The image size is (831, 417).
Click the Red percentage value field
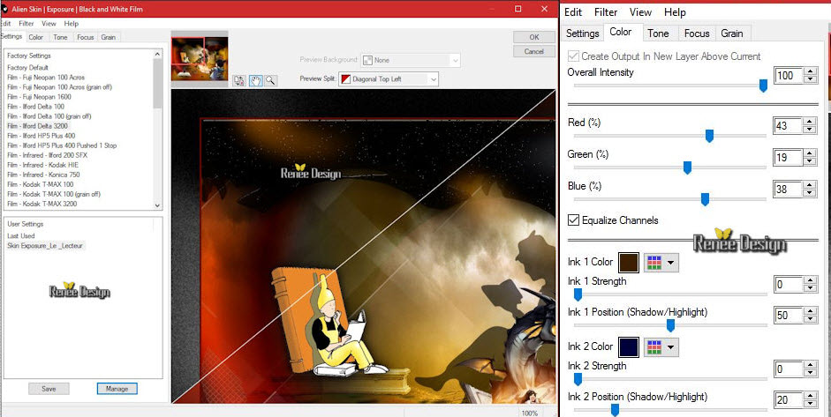(788, 126)
